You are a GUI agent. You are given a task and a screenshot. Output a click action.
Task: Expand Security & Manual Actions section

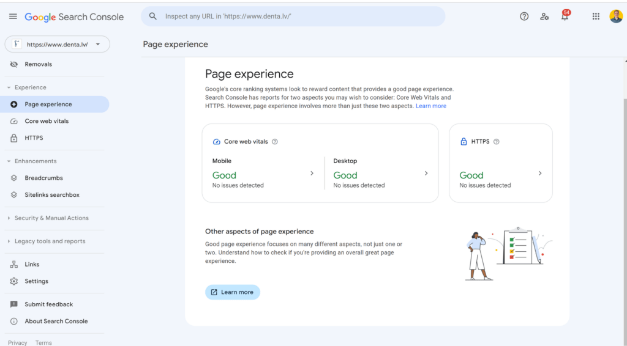48,218
